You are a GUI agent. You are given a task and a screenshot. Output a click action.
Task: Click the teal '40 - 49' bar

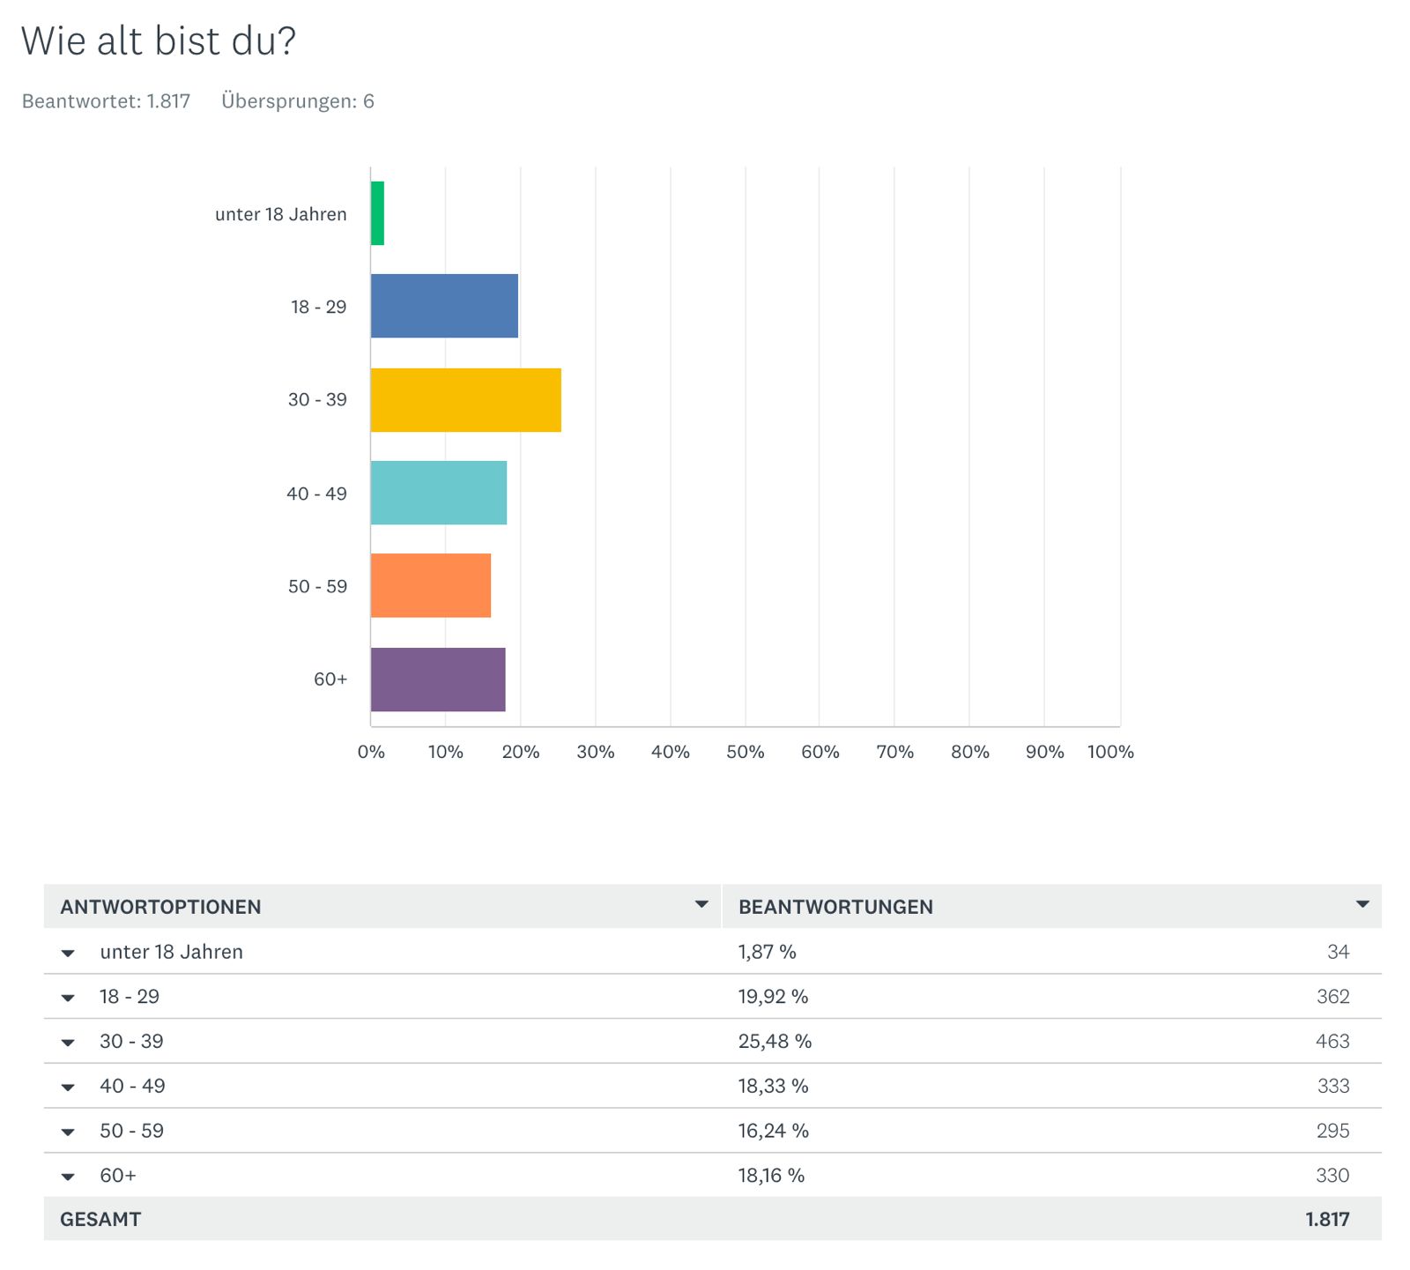coord(438,493)
